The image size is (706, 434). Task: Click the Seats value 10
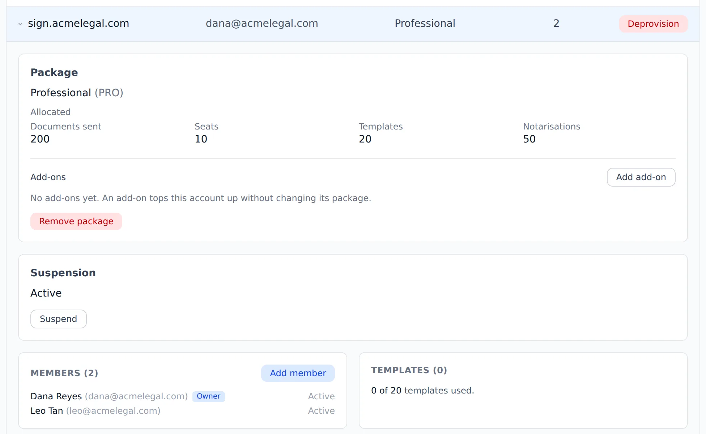click(x=201, y=139)
